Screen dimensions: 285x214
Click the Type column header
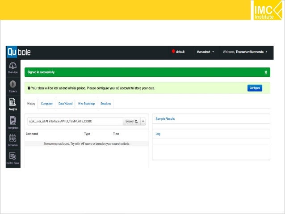87,134
